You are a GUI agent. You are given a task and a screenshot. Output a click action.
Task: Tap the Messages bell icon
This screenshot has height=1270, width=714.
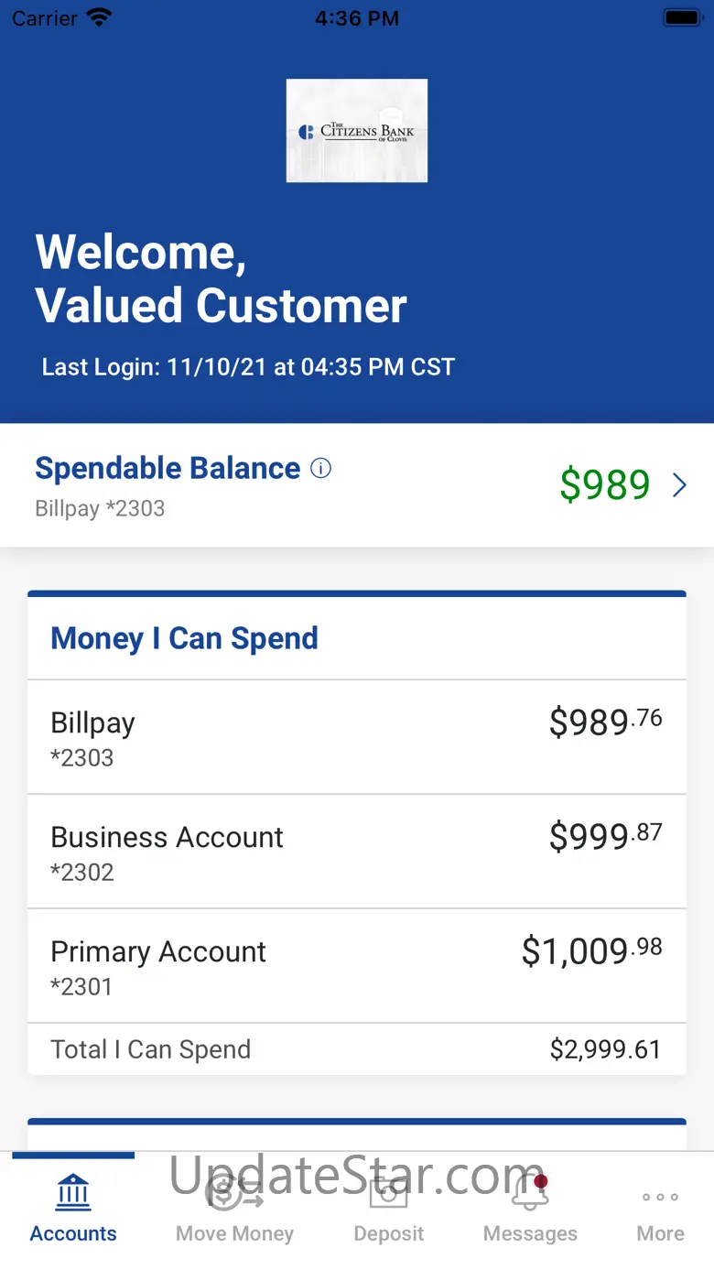click(530, 1193)
